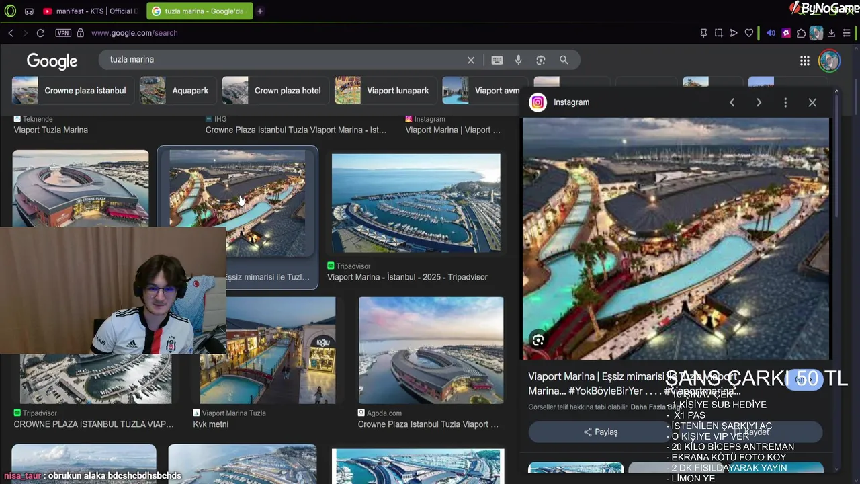This screenshot has width=860, height=484.
Task: Open preview panel three-dot options
Action: [785, 102]
